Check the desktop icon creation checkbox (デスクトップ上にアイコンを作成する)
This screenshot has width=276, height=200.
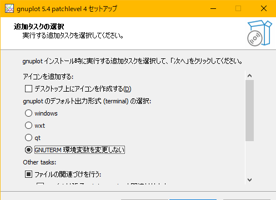click(x=28, y=89)
